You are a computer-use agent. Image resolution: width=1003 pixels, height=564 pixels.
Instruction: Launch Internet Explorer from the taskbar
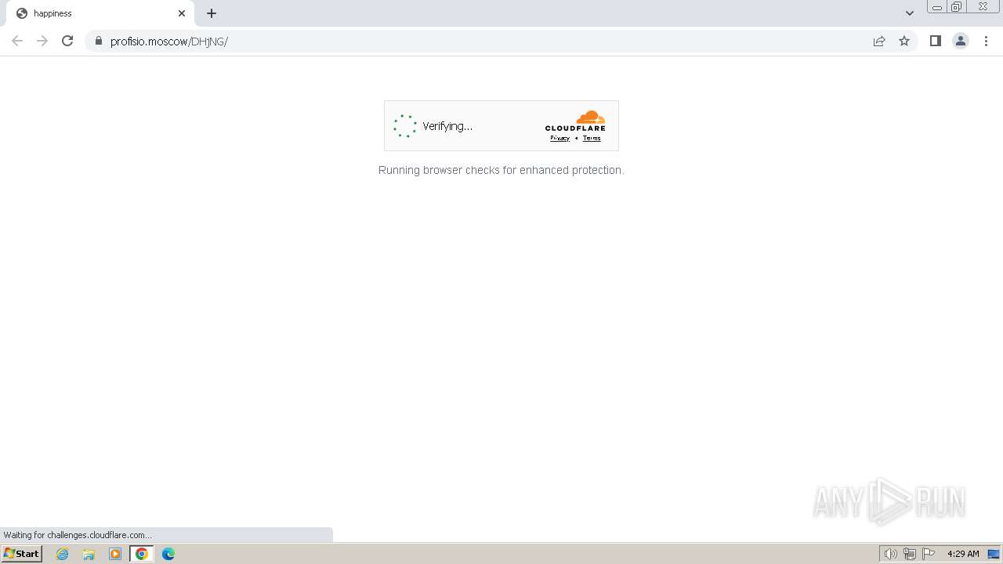point(63,554)
